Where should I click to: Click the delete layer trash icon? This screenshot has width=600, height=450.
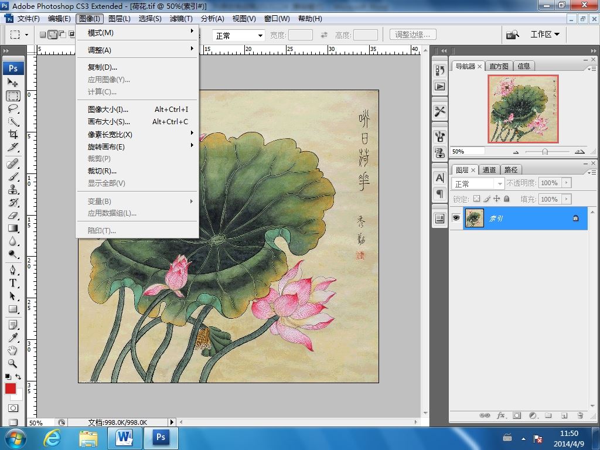click(580, 415)
